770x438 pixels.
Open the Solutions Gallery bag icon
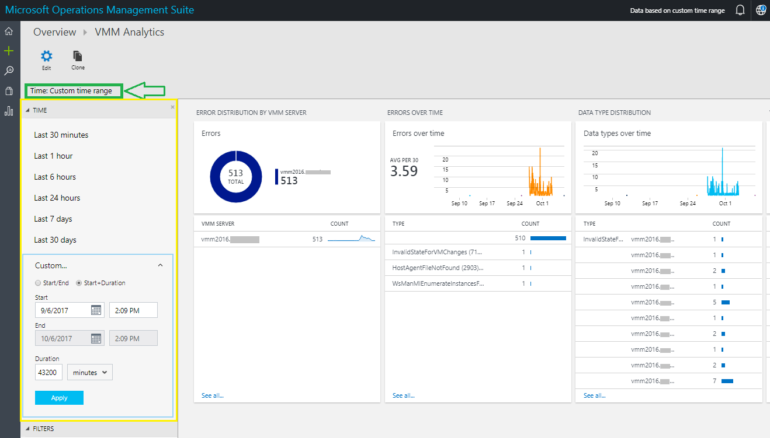point(9,91)
